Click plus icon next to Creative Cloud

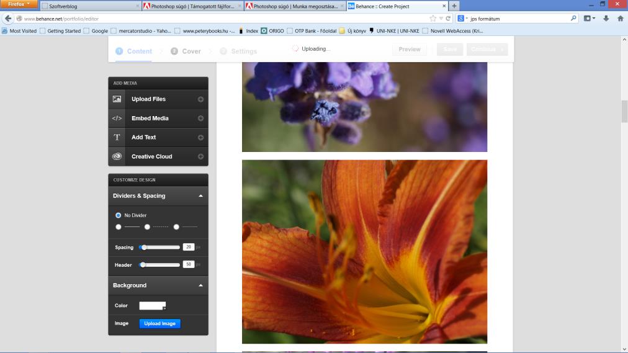[200, 156]
